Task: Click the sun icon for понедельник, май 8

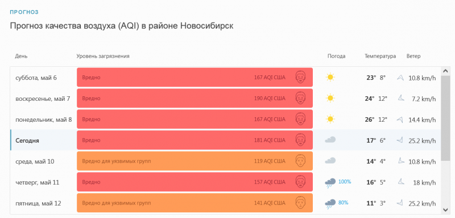Action: pos(330,119)
